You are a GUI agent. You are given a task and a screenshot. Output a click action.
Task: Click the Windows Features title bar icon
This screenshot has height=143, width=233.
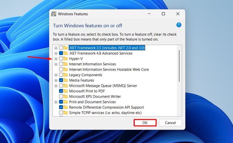tap(54, 14)
